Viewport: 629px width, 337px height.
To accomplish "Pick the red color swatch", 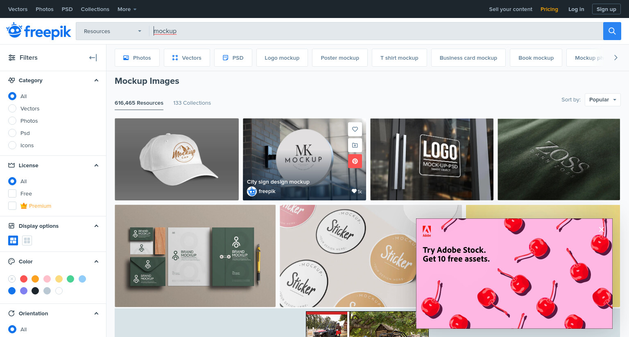I will pos(24,279).
